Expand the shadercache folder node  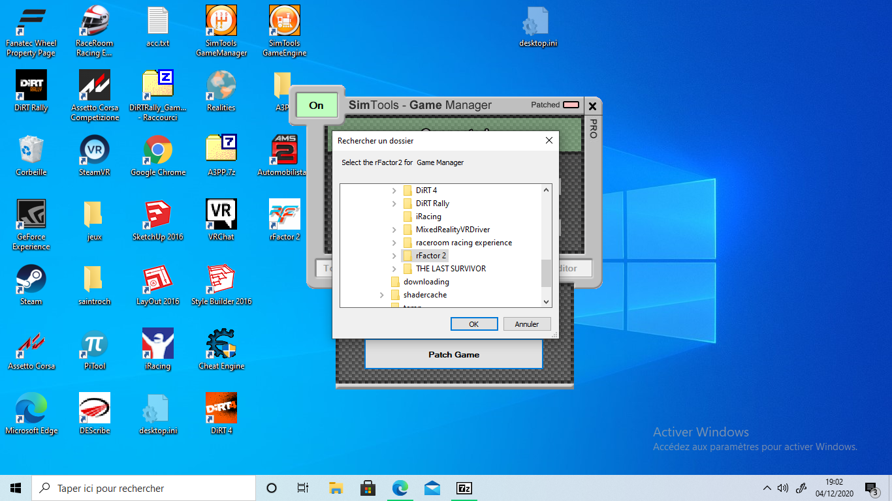coord(381,295)
